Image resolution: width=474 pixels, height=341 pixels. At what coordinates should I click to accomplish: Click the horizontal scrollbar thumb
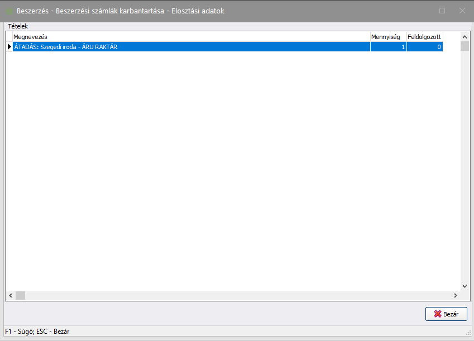point(20,296)
